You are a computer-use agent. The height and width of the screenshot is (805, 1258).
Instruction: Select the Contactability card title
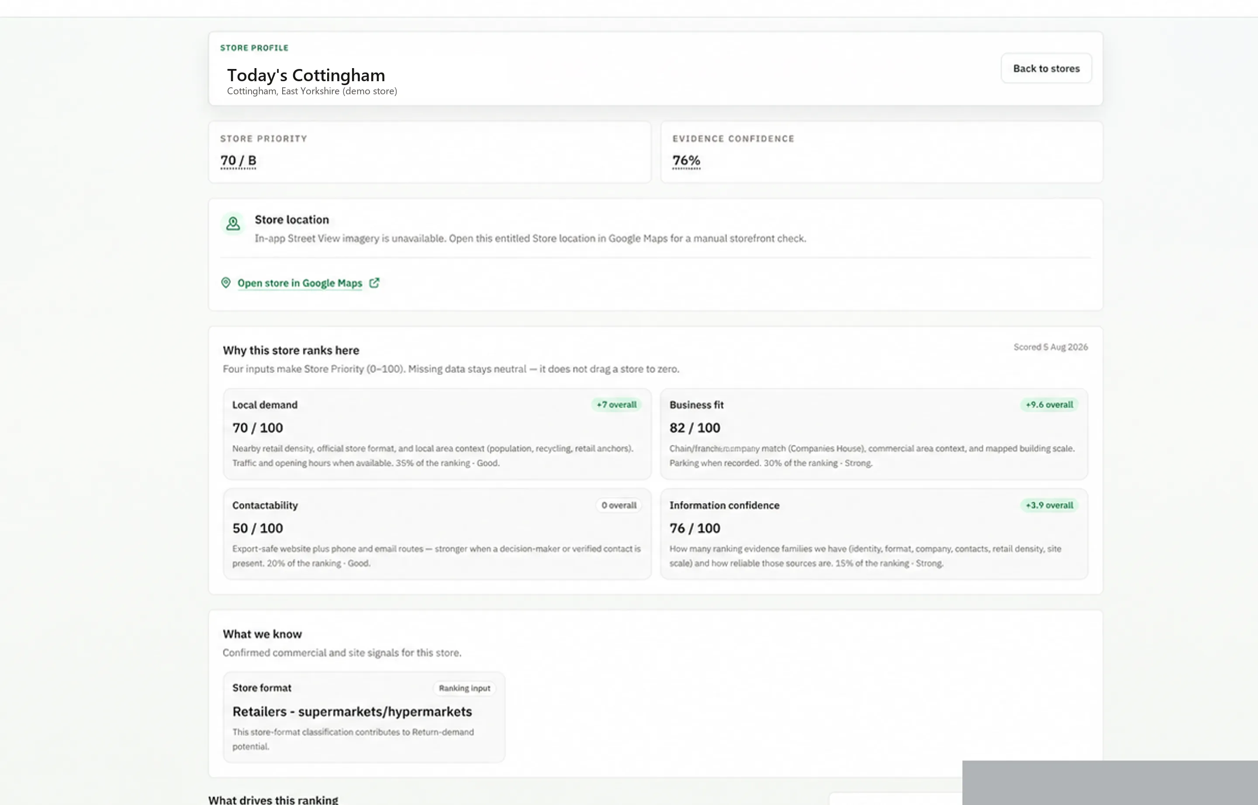(x=265, y=506)
